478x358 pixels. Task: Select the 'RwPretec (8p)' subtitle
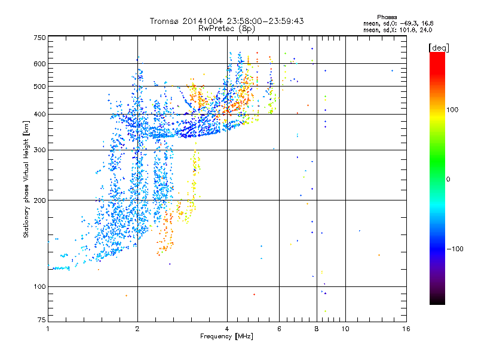(x=226, y=29)
